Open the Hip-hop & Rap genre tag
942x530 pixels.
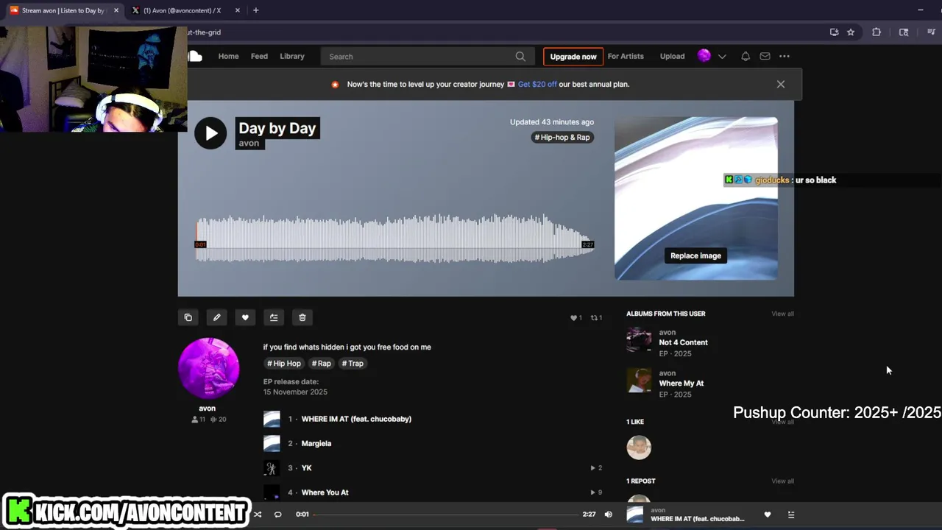coord(562,137)
